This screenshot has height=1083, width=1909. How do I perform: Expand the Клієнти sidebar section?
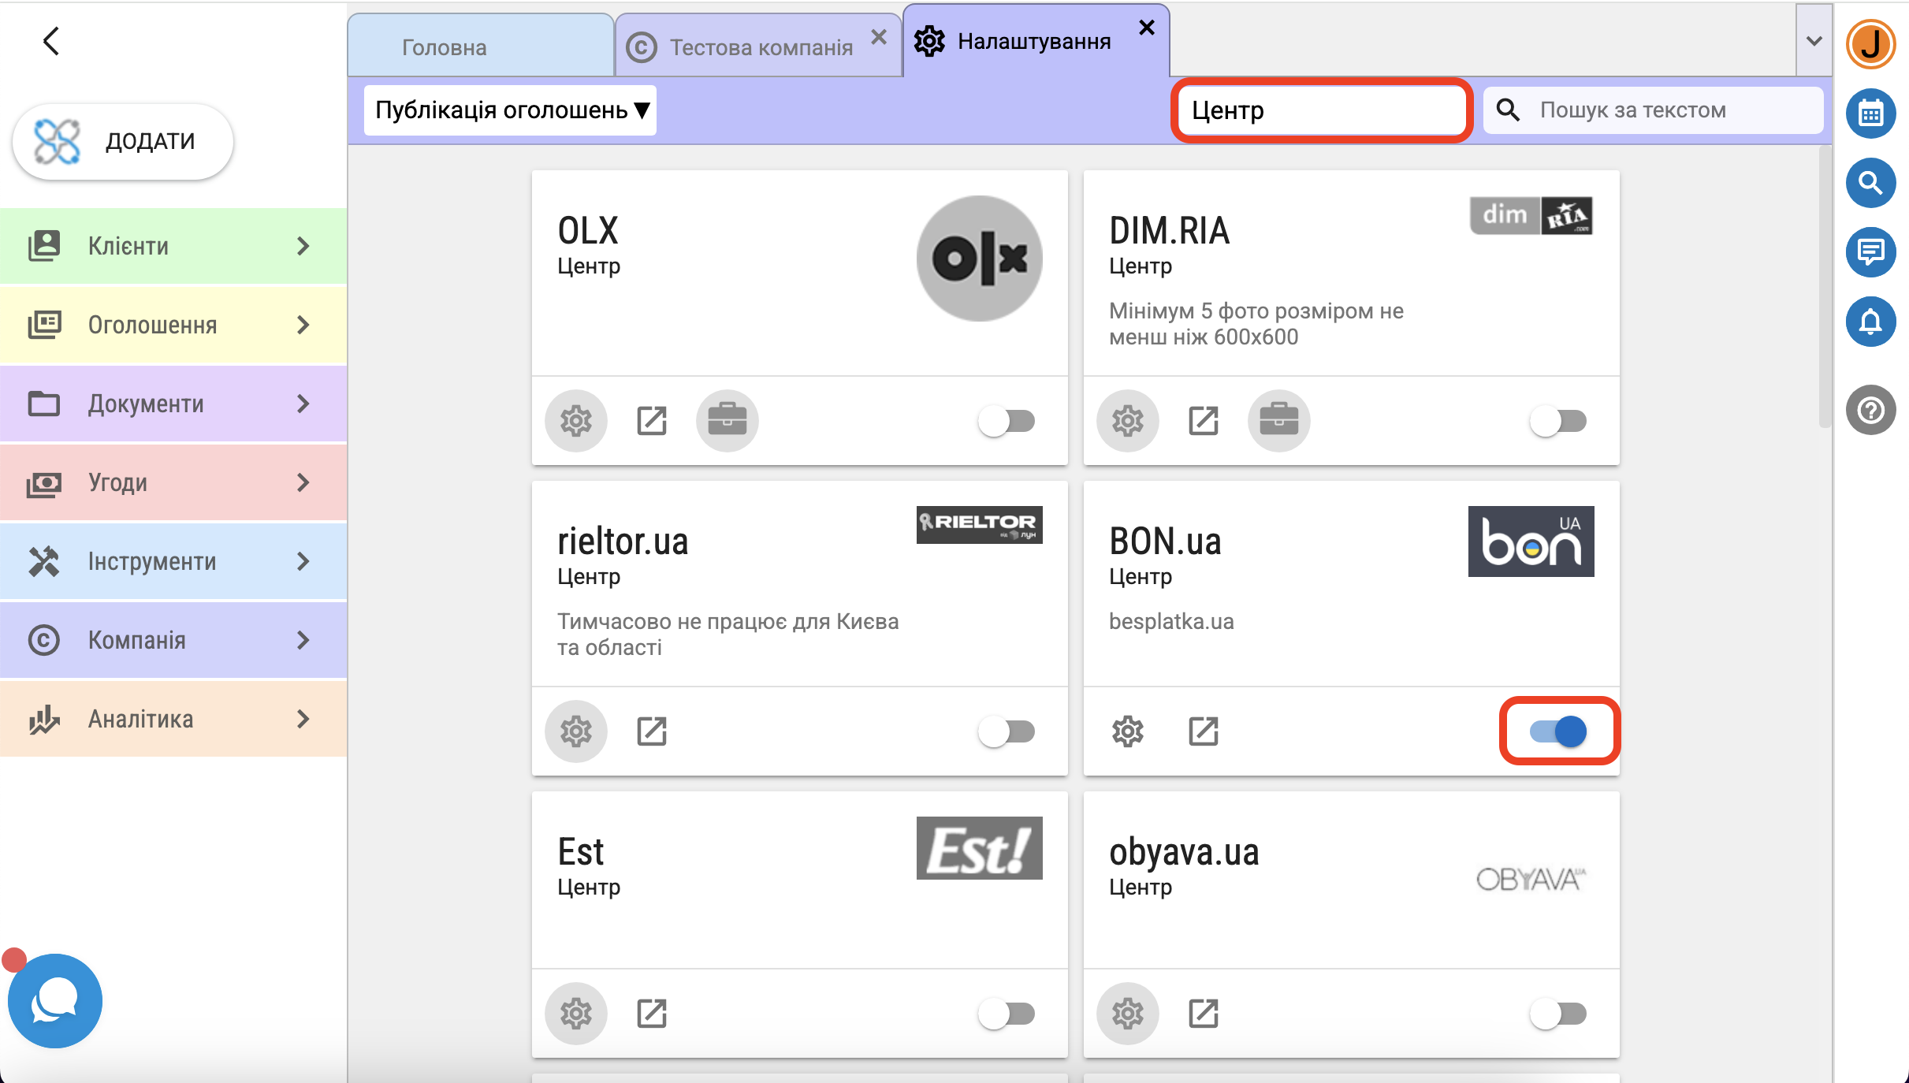pos(173,246)
